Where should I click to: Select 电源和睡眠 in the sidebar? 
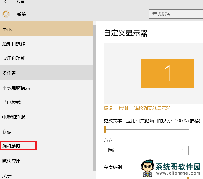coord(46,117)
